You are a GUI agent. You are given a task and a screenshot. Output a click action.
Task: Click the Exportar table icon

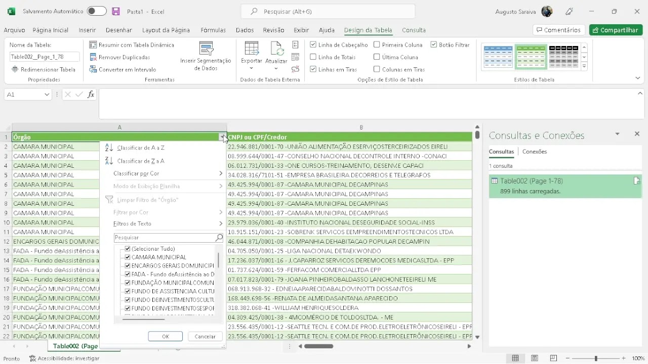tap(252, 49)
